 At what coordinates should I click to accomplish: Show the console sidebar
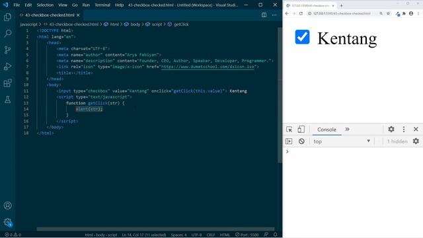click(289, 141)
